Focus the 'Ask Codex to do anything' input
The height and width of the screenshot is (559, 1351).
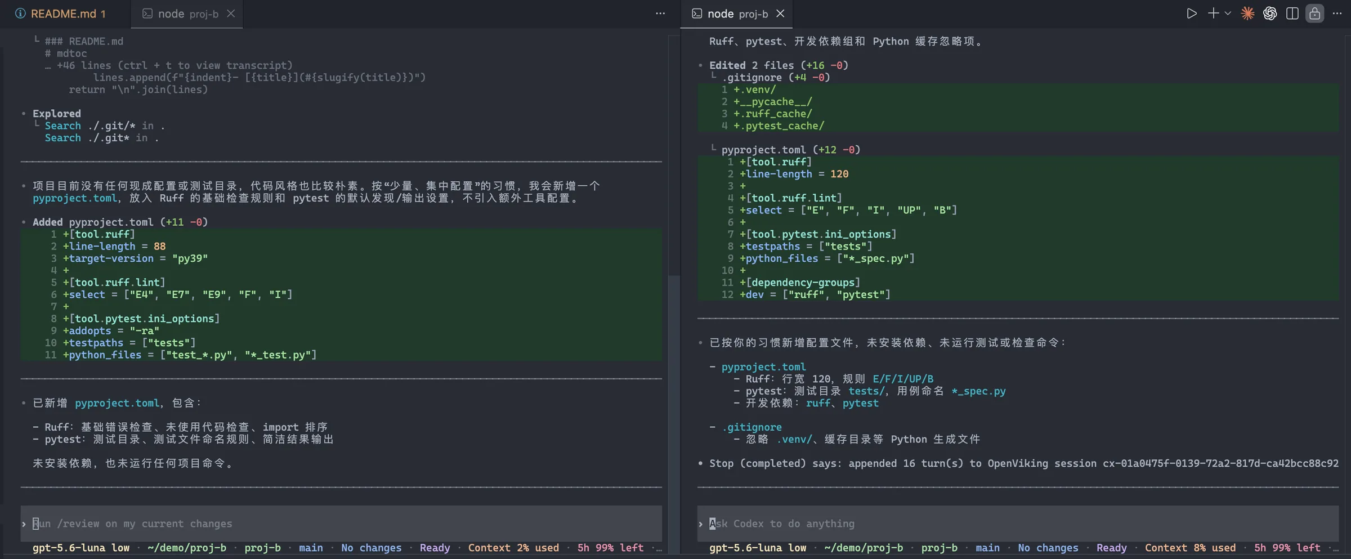pyautogui.click(x=1018, y=524)
